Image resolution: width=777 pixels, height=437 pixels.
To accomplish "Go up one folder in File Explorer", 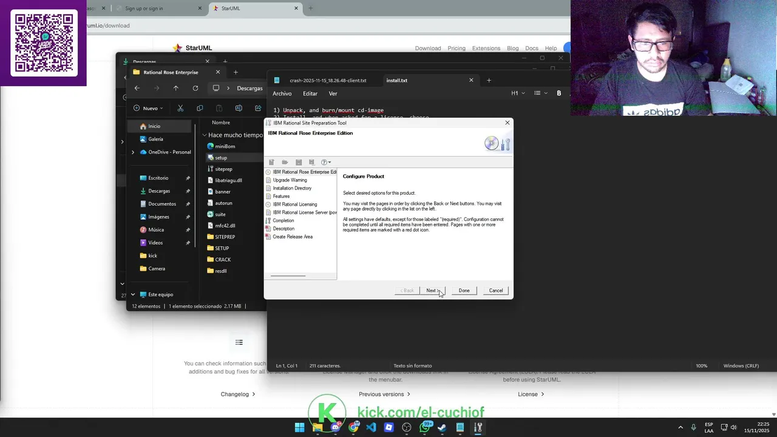I will tap(176, 88).
